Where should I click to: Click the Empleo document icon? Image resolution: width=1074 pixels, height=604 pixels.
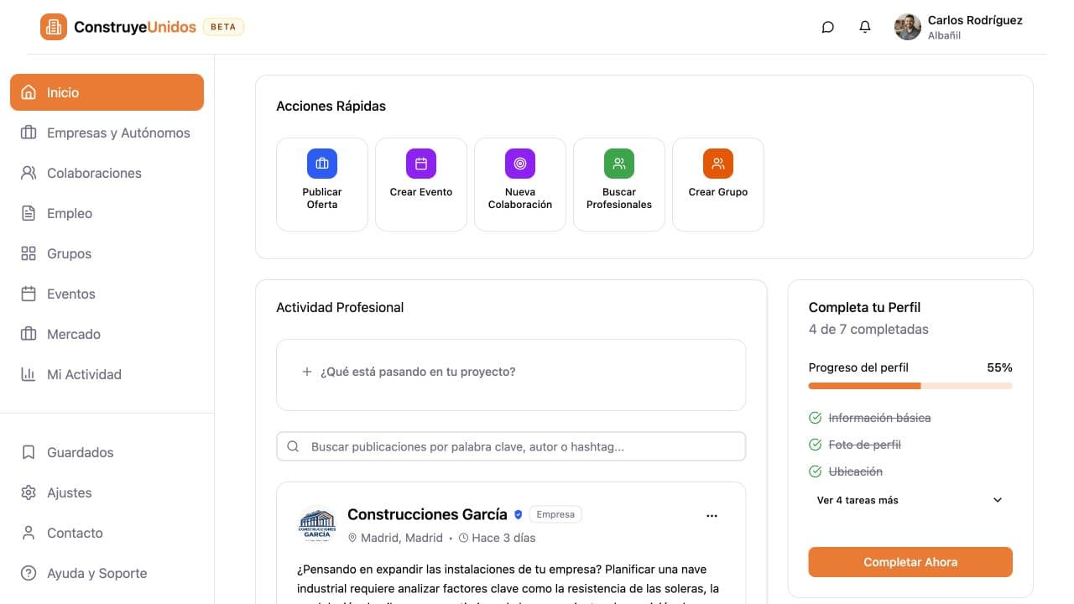pos(29,213)
